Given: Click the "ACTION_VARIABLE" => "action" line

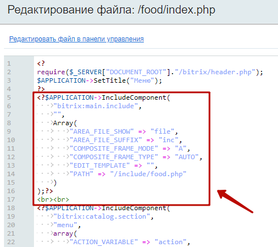Looking at the screenshot, I should [130, 242].
